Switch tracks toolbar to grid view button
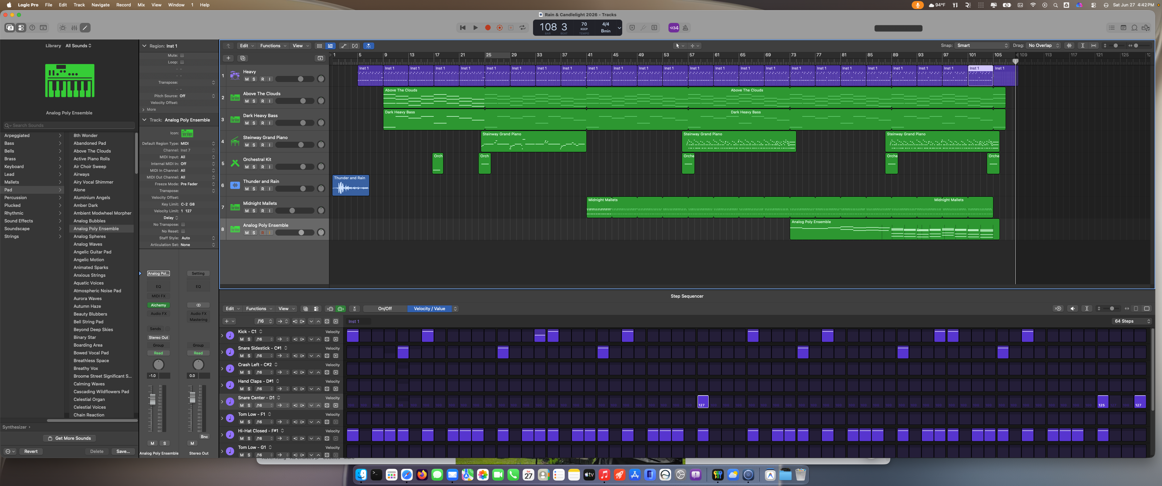Screen dimensions: 1162x486 319,46
